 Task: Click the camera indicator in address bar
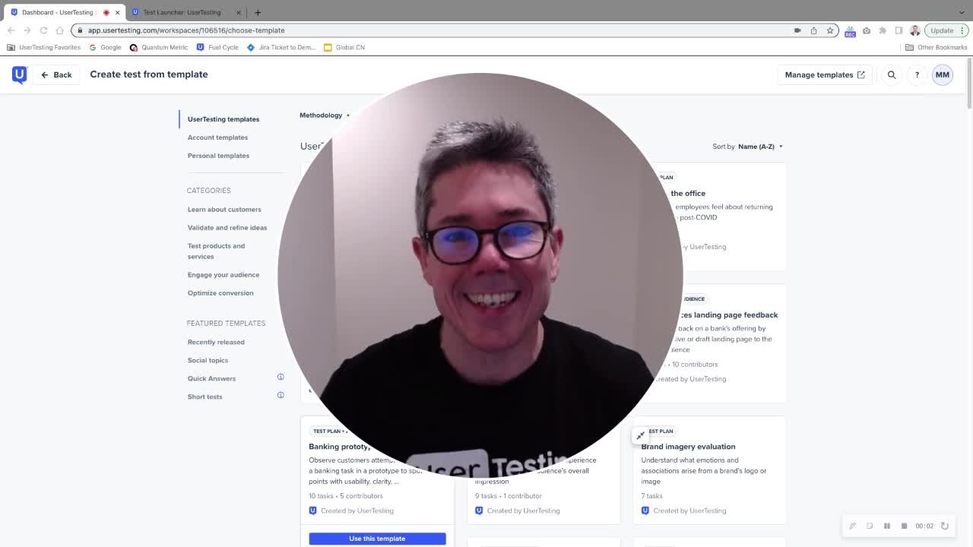[x=797, y=30]
